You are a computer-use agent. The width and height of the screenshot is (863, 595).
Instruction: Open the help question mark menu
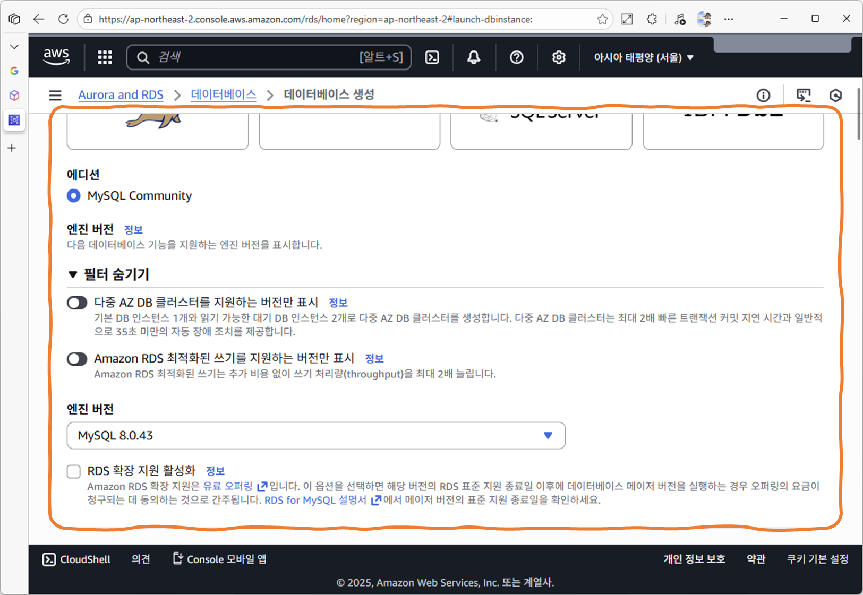point(516,57)
